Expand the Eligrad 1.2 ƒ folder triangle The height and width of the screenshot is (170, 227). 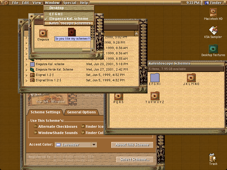tap(26, 75)
